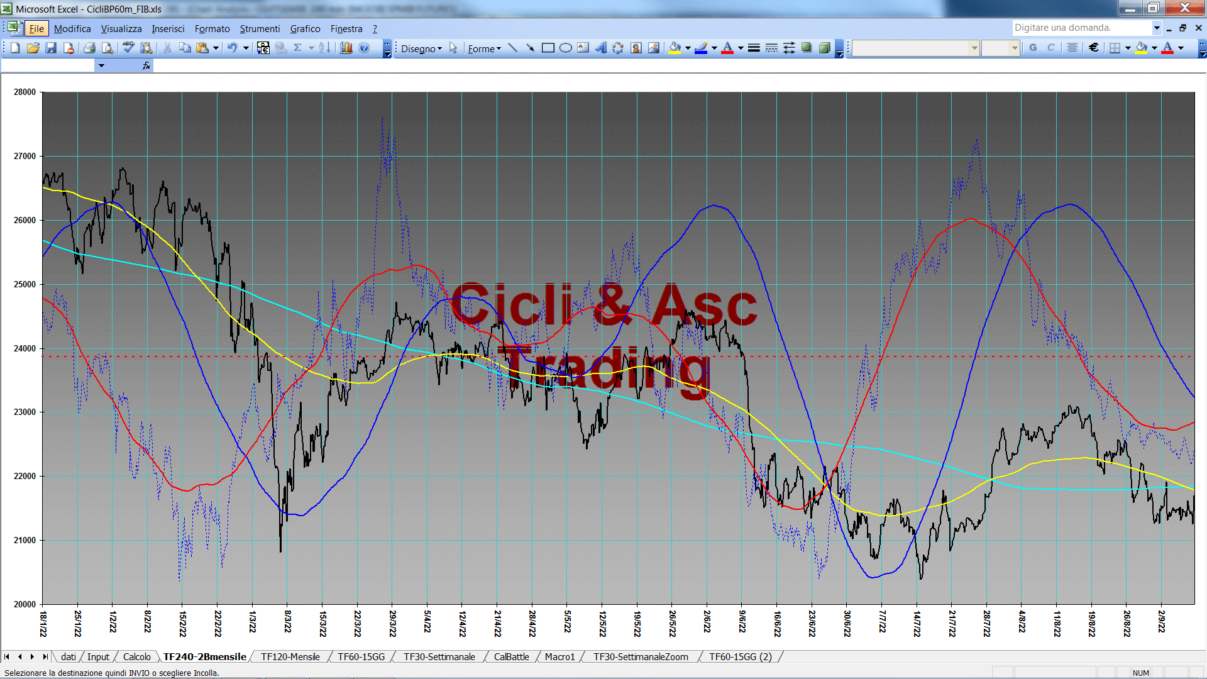Open Arrow Style options on the drawing toolbar
Screen dimensions: 1207x679
point(790,48)
